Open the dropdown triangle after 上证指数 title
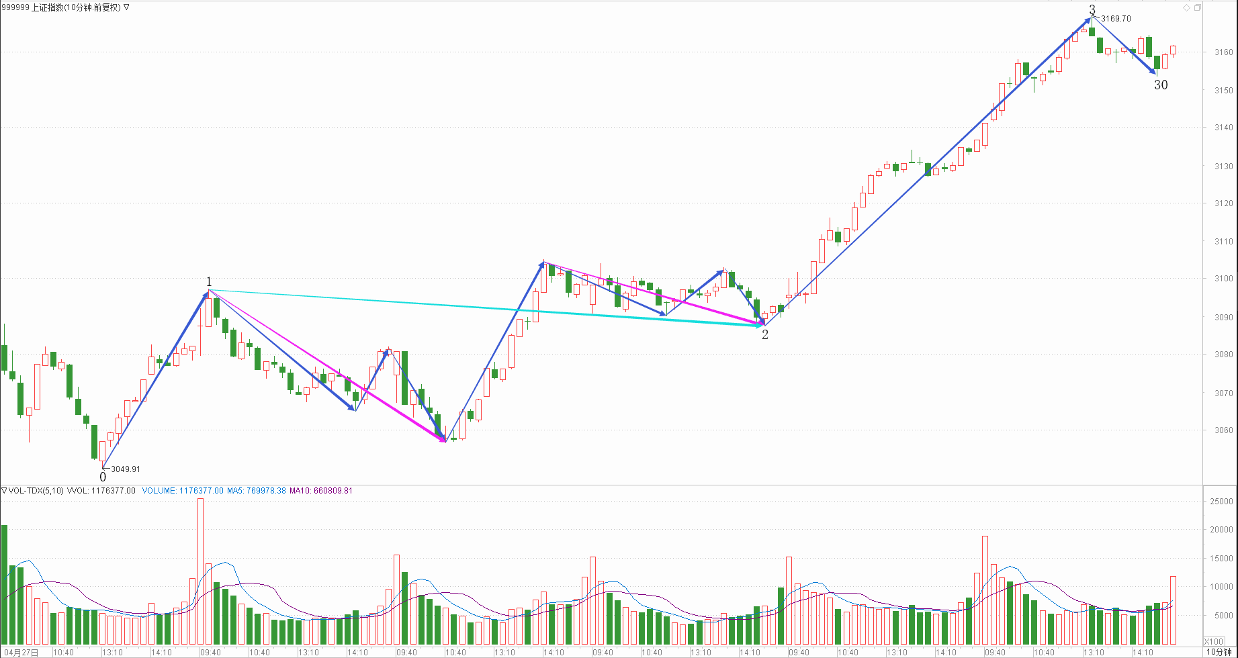The image size is (1238, 658). click(127, 7)
